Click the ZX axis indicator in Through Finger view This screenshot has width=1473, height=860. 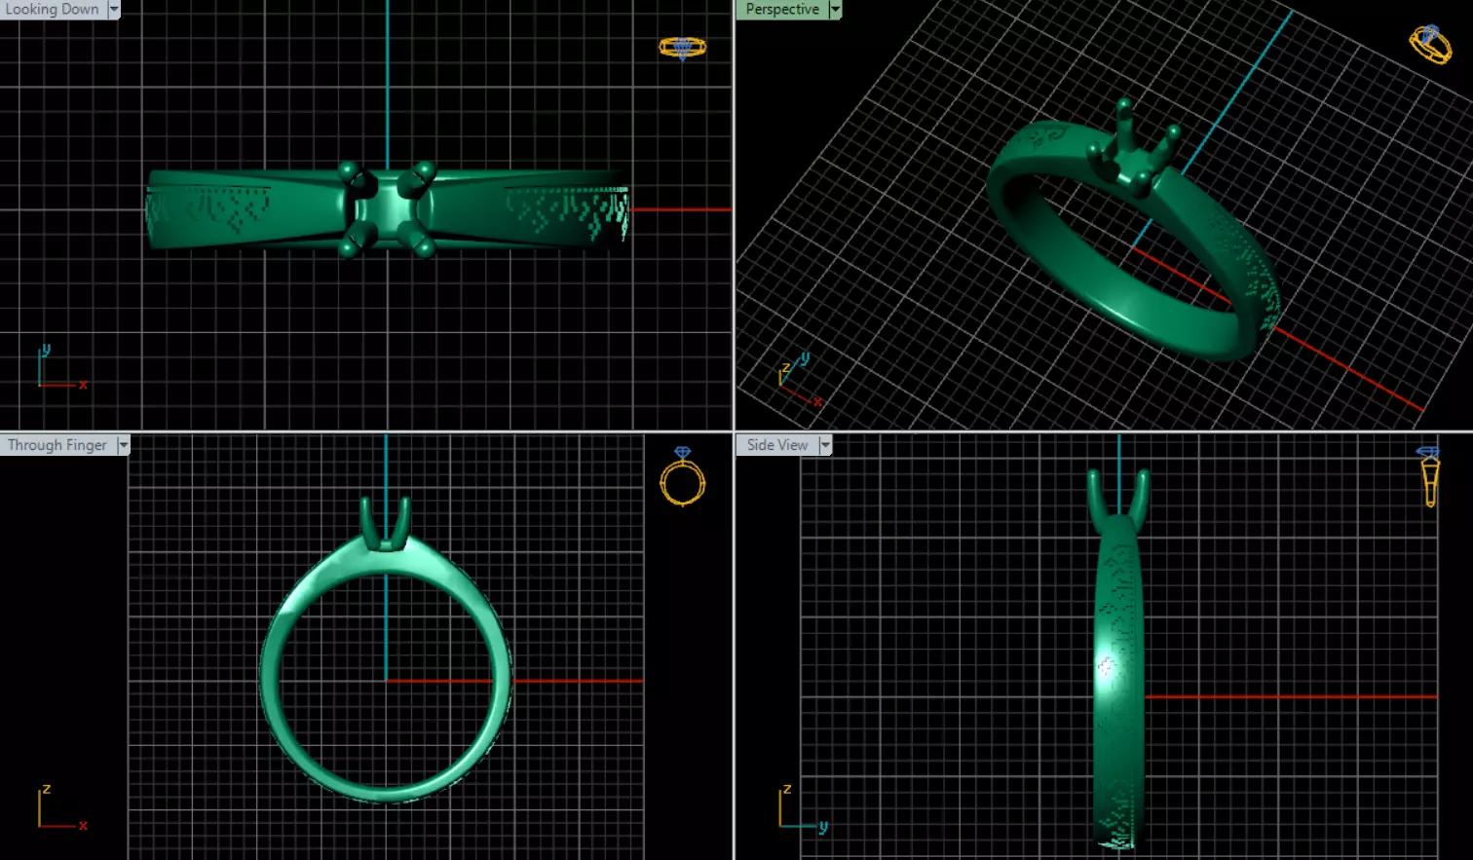[62, 808]
